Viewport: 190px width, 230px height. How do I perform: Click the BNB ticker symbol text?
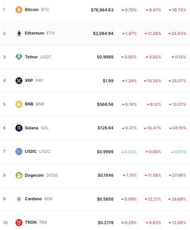point(40,104)
